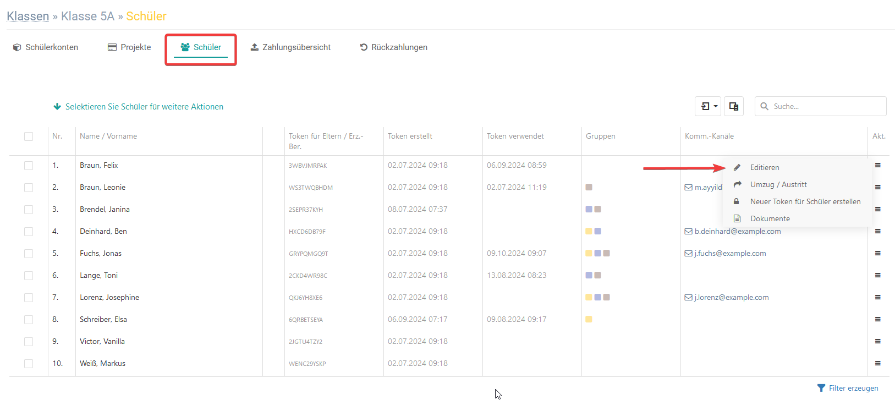Open hamburger action menu for Weiß, Markus

878,363
